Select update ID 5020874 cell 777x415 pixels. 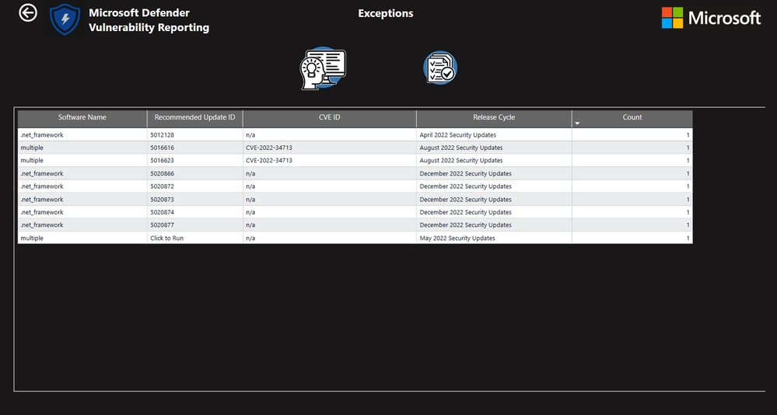point(194,212)
